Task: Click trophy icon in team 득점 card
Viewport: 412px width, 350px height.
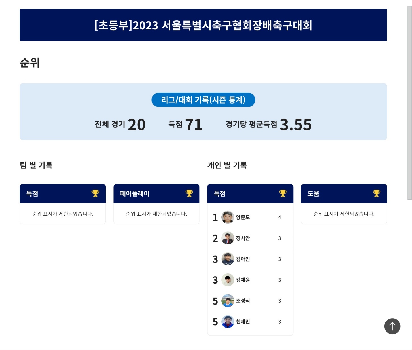Action: [95, 193]
